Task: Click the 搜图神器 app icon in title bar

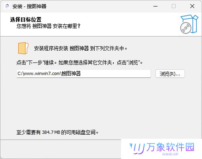Action: click(7, 6)
